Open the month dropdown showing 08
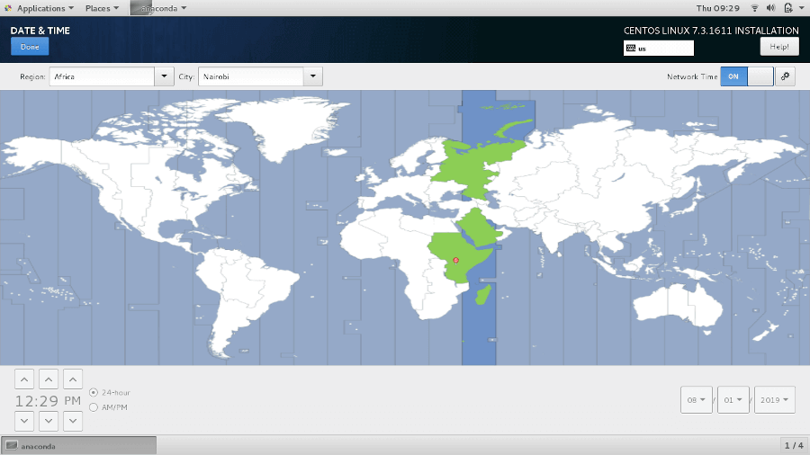Screen dimensions: 810x455 [697, 400]
